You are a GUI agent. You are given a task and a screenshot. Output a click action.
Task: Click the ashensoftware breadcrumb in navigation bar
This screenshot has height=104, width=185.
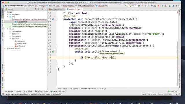[67, 6]
